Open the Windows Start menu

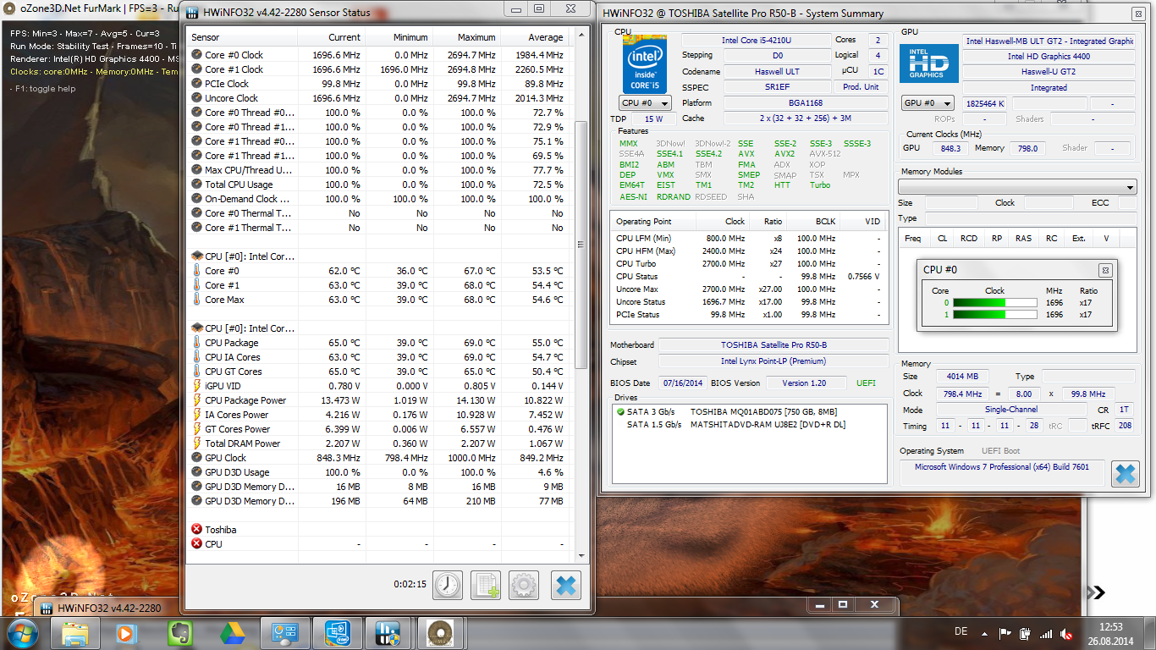click(20, 632)
